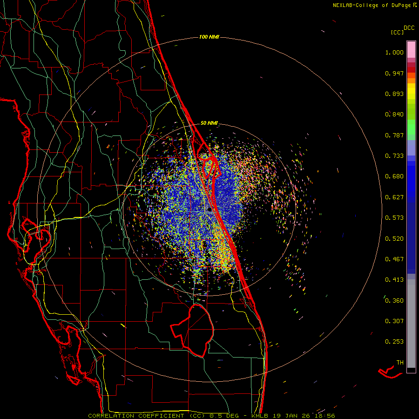Viewport: 419px width, 419px height.
Task: Click the 0.680 color scale value
Action: point(394,176)
